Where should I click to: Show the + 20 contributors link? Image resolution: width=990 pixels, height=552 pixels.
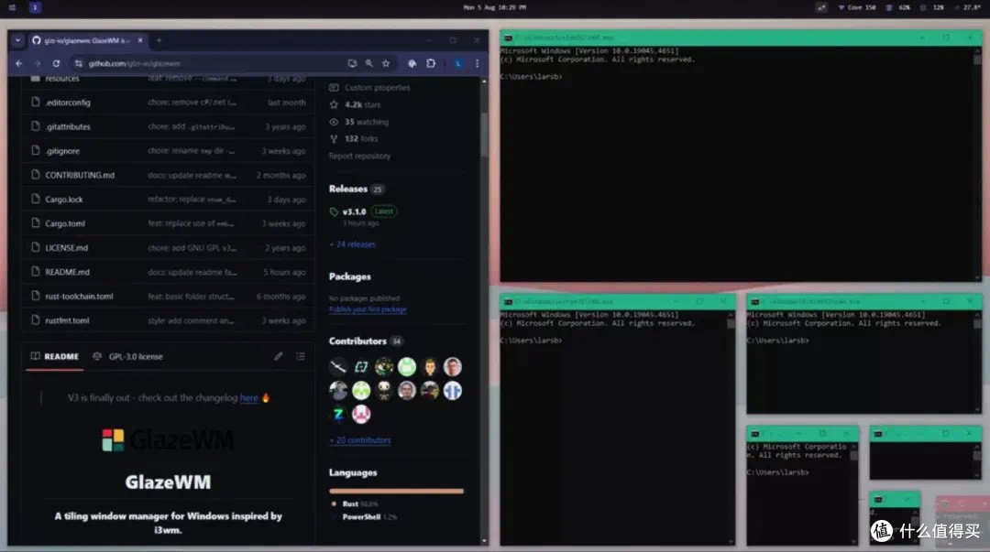pos(360,440)
